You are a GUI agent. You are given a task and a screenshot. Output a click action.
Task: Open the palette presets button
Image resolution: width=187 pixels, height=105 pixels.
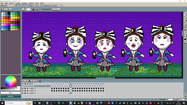click(8, 9)
